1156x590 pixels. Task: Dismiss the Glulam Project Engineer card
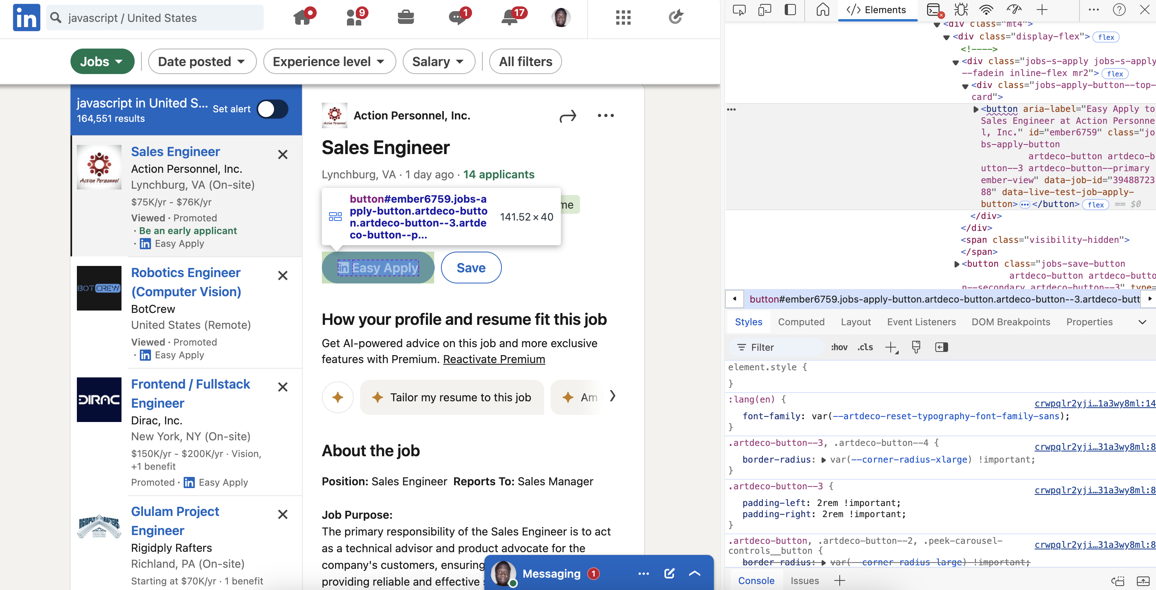(283, 514)
